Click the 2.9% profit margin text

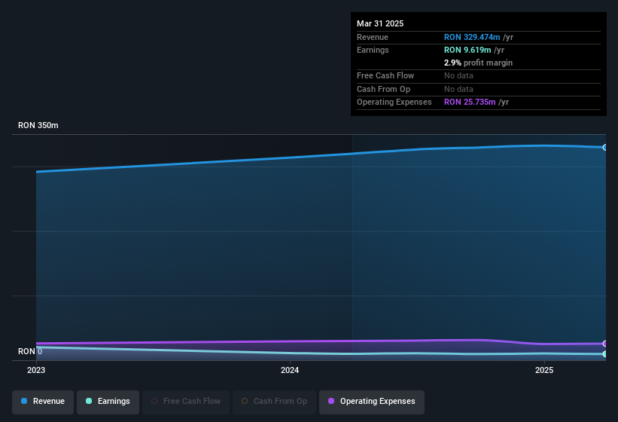point(478,63)
